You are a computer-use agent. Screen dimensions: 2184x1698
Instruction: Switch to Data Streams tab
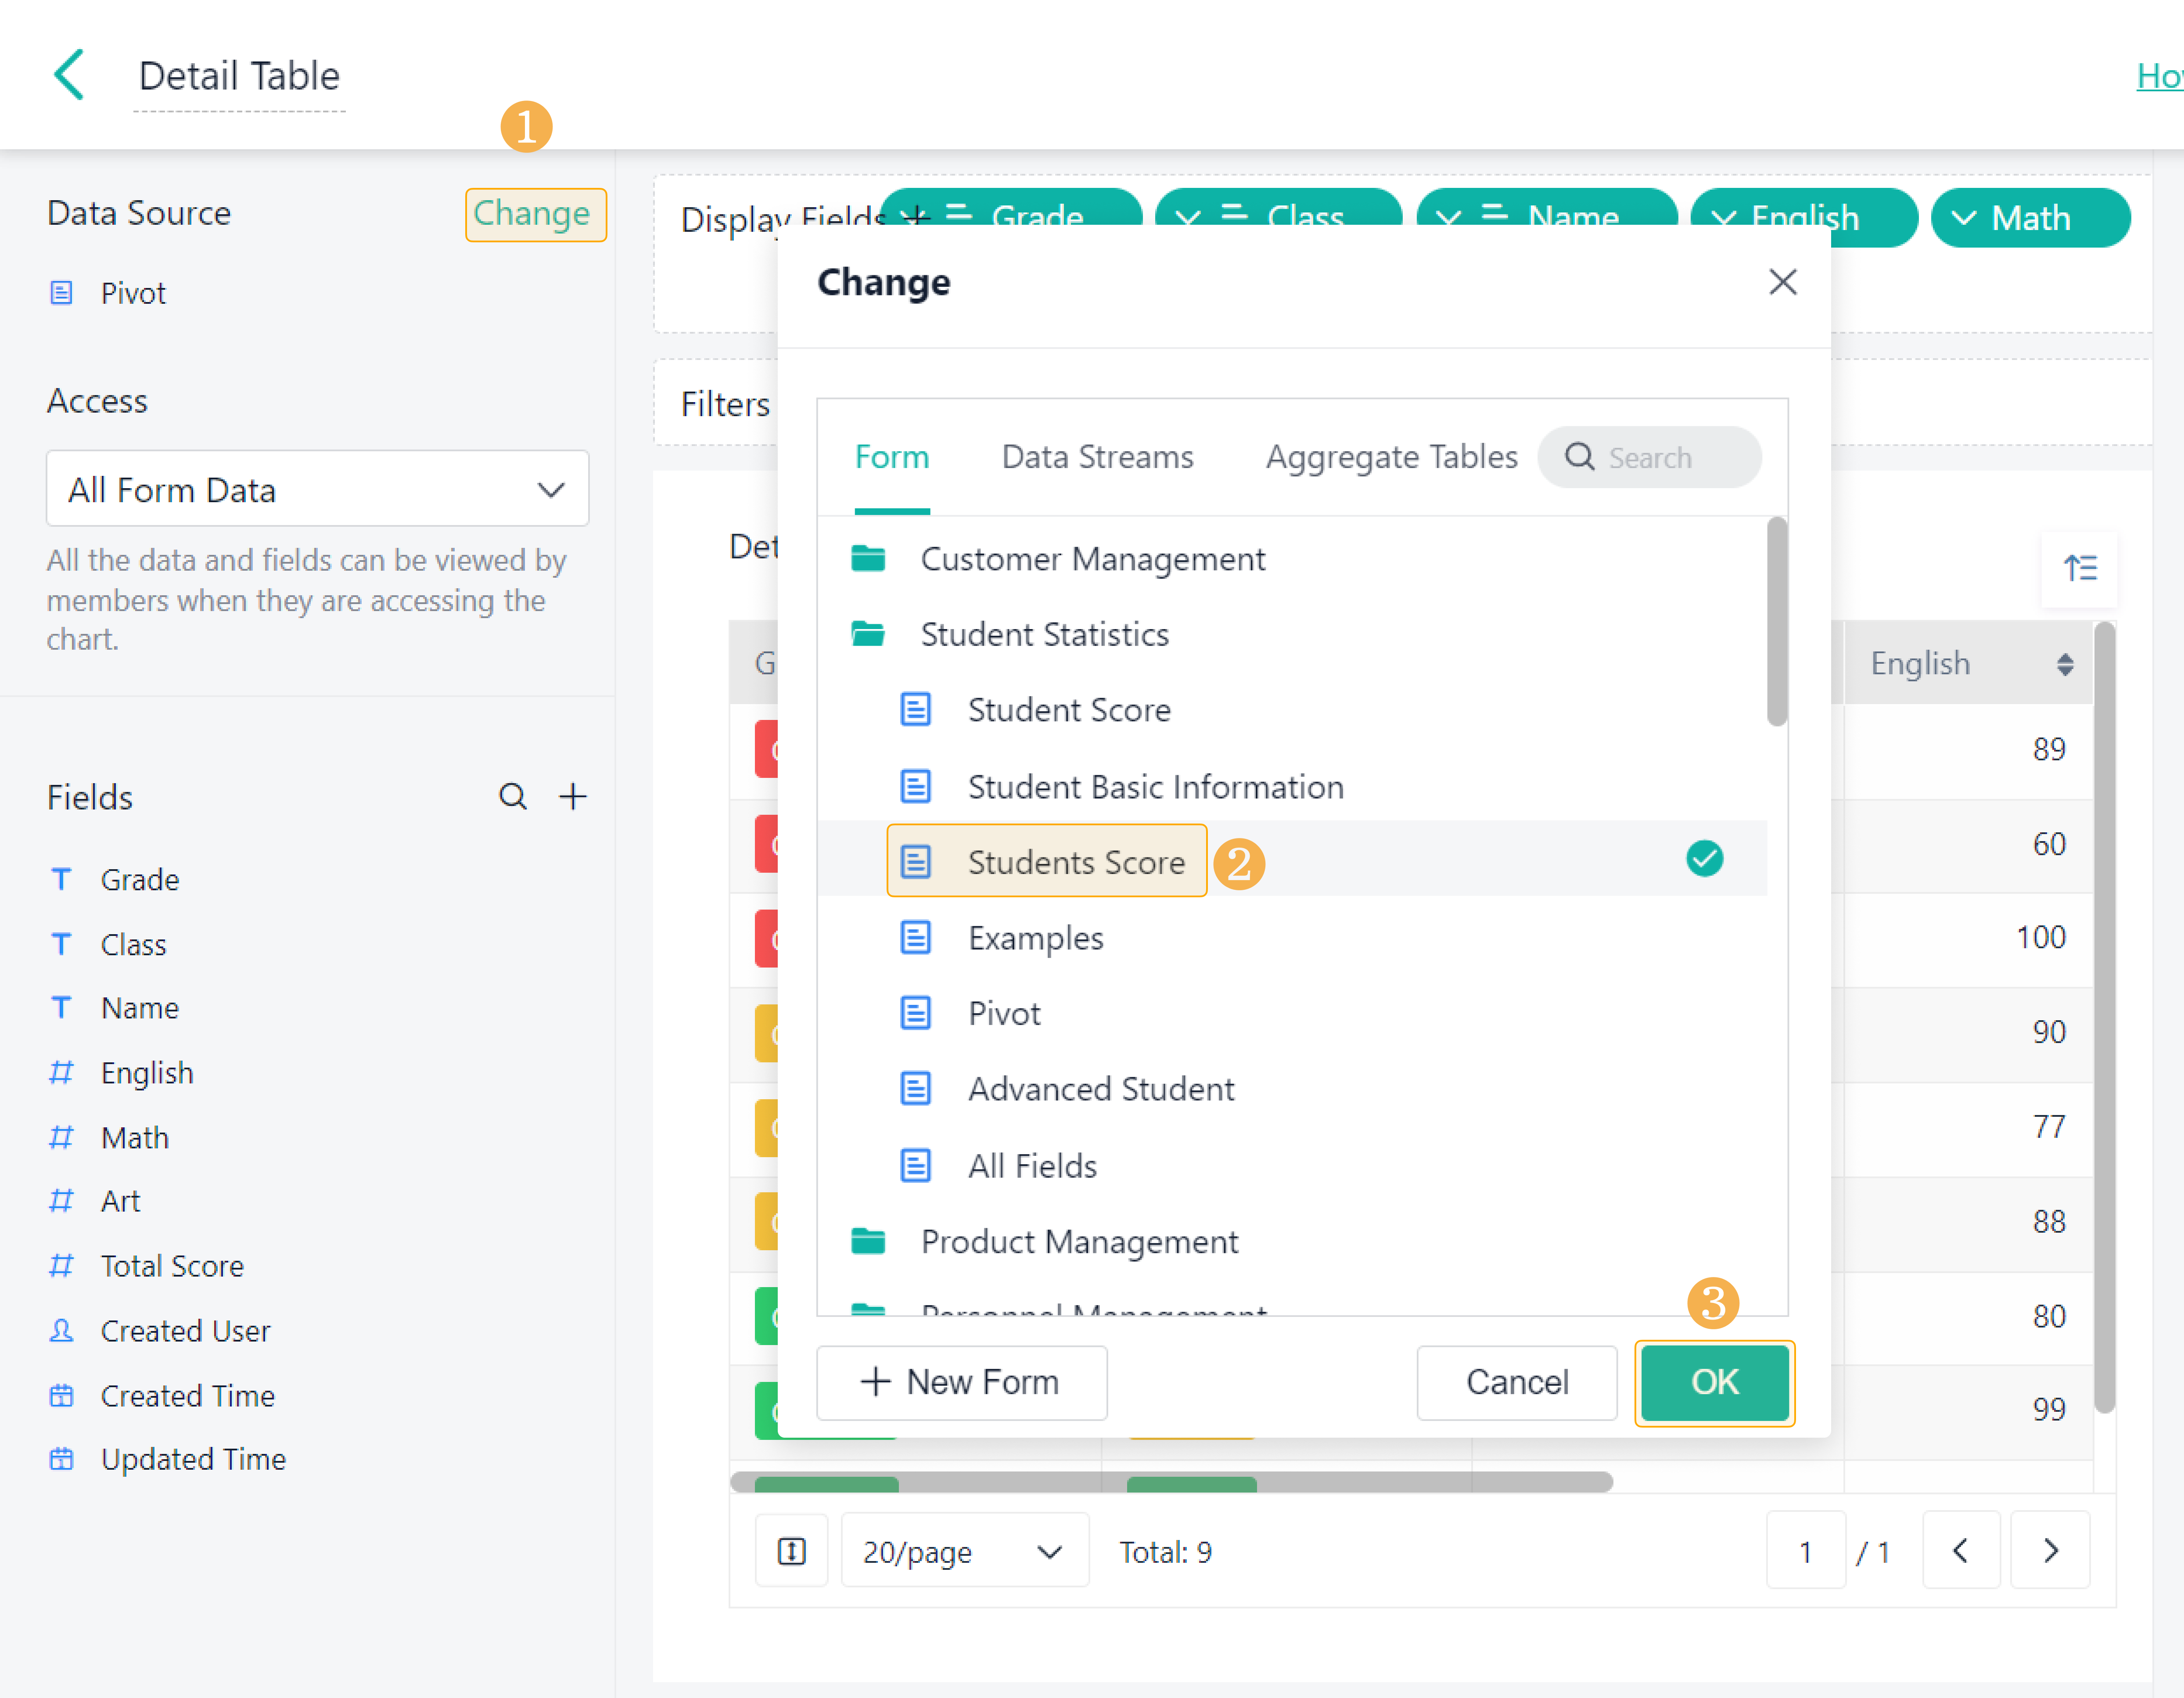click(x=1097, y=457)
